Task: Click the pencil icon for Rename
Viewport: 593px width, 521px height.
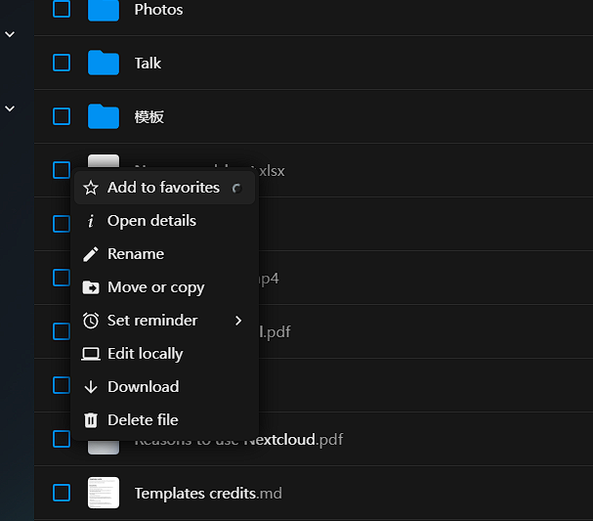Action: [91, 254]
